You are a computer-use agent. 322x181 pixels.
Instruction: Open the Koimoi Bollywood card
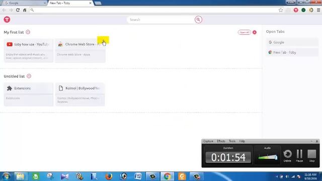tap(80, 95)
